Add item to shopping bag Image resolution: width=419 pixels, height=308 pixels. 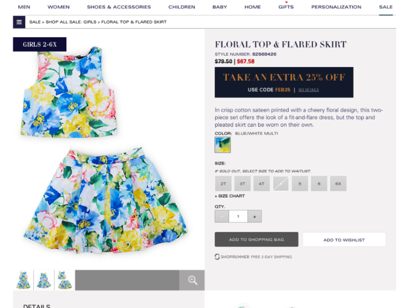(x=256, y=239)
